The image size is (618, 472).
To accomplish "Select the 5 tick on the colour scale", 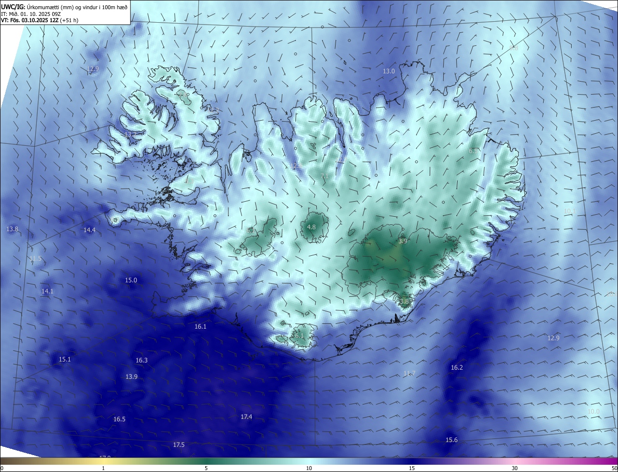I will [206, 469].
